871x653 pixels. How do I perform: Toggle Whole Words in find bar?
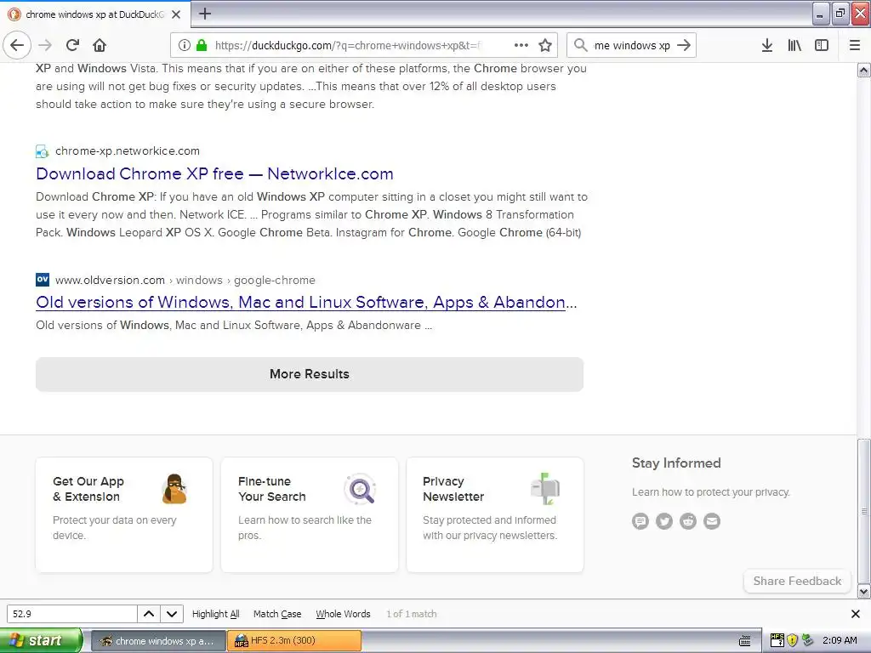pos(343,614)
